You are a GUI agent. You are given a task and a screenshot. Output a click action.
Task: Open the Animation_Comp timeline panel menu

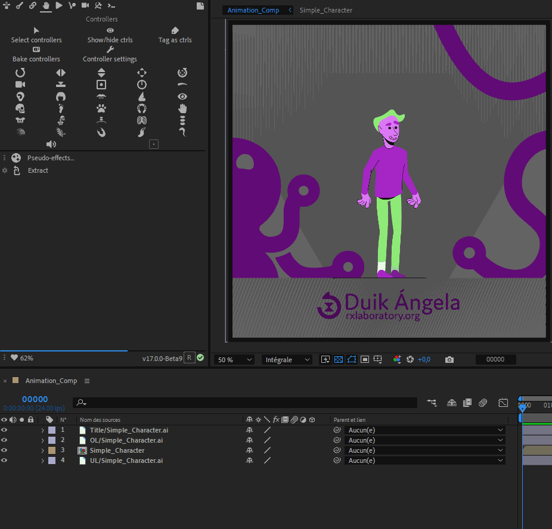click(87, 381)
